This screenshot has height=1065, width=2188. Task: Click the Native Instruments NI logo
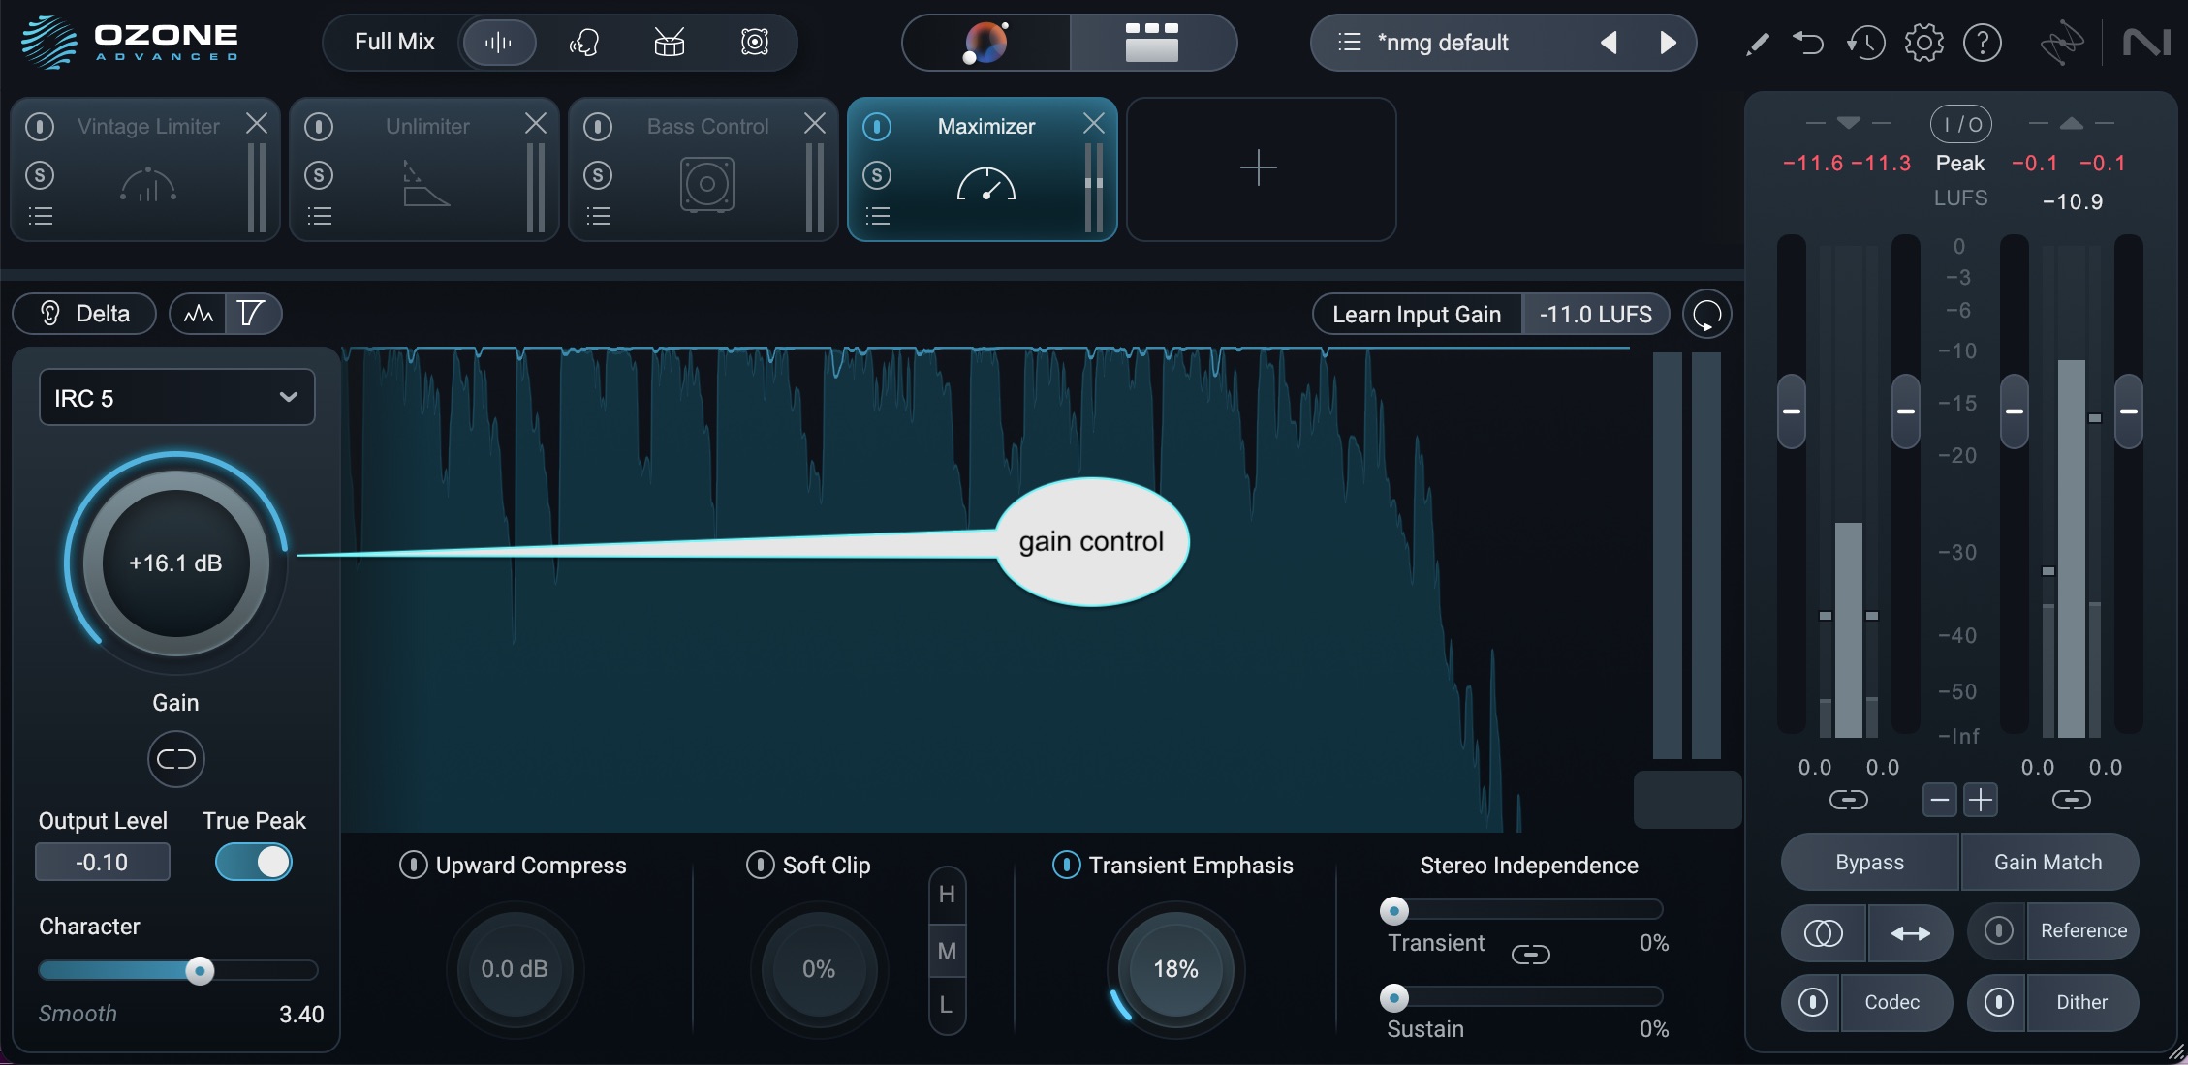[2147, 43]
